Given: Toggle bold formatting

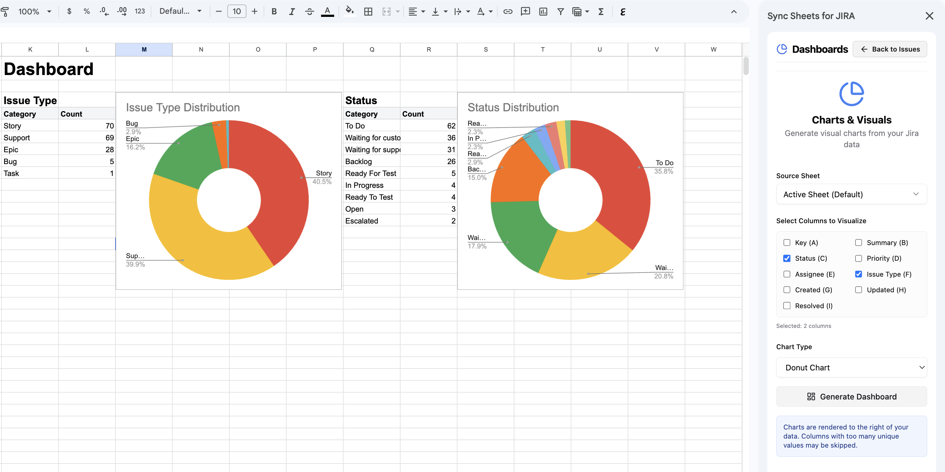Looking at the screenshot, I should point(274,11).
